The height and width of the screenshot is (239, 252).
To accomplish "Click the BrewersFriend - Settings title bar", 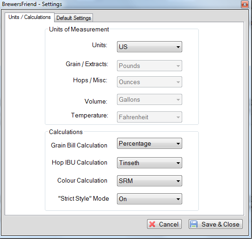I will tap(121, 4).
